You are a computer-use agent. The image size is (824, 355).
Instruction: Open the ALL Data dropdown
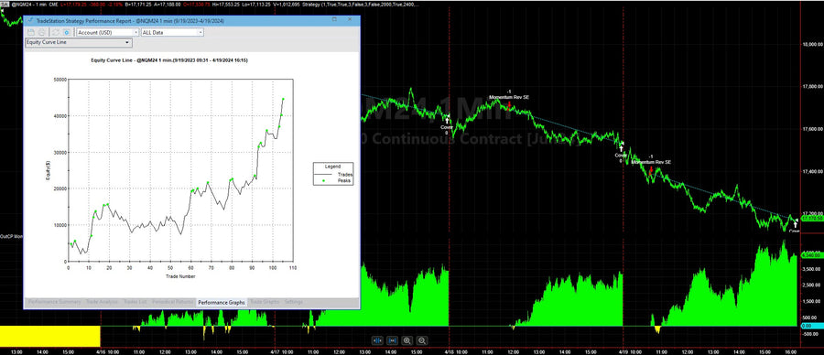click(172, 32)
